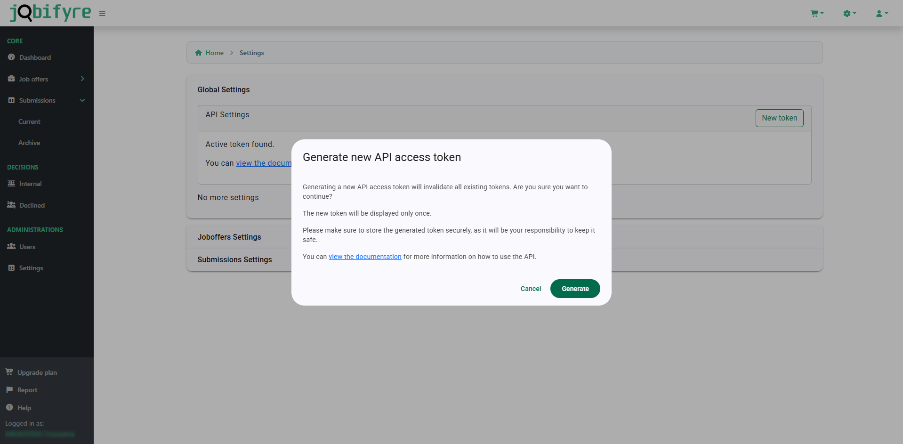Toggle the sidebar with the hamburger icon
903x444 pixels.
[102, 13]
